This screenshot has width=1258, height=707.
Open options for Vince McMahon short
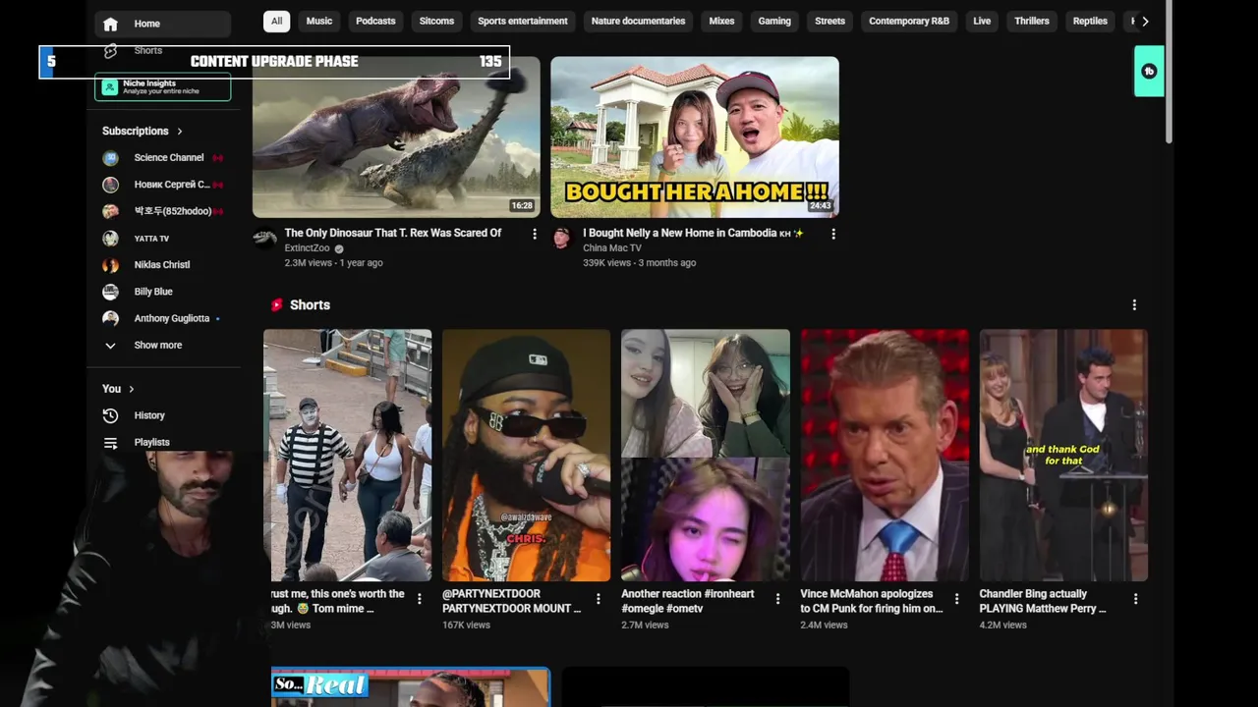[956, 598]
